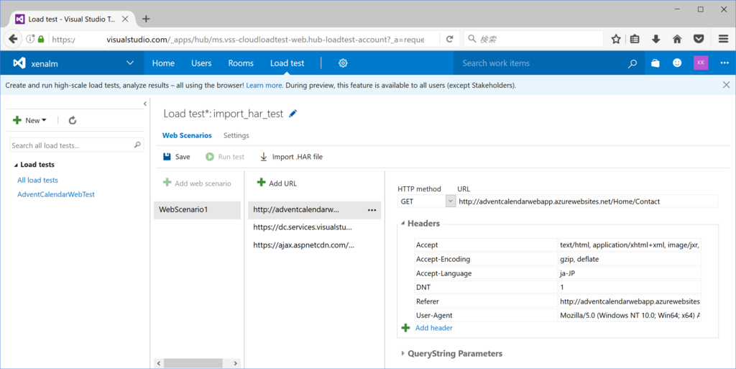Open the Rooms menu item
The image size is (736, 369).
[x=241, y=63]
